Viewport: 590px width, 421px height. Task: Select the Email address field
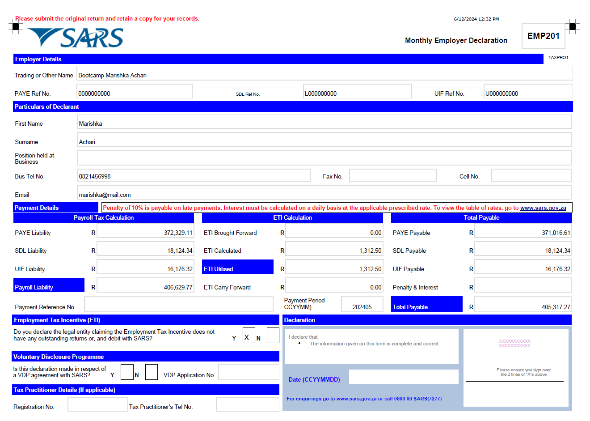324,193
